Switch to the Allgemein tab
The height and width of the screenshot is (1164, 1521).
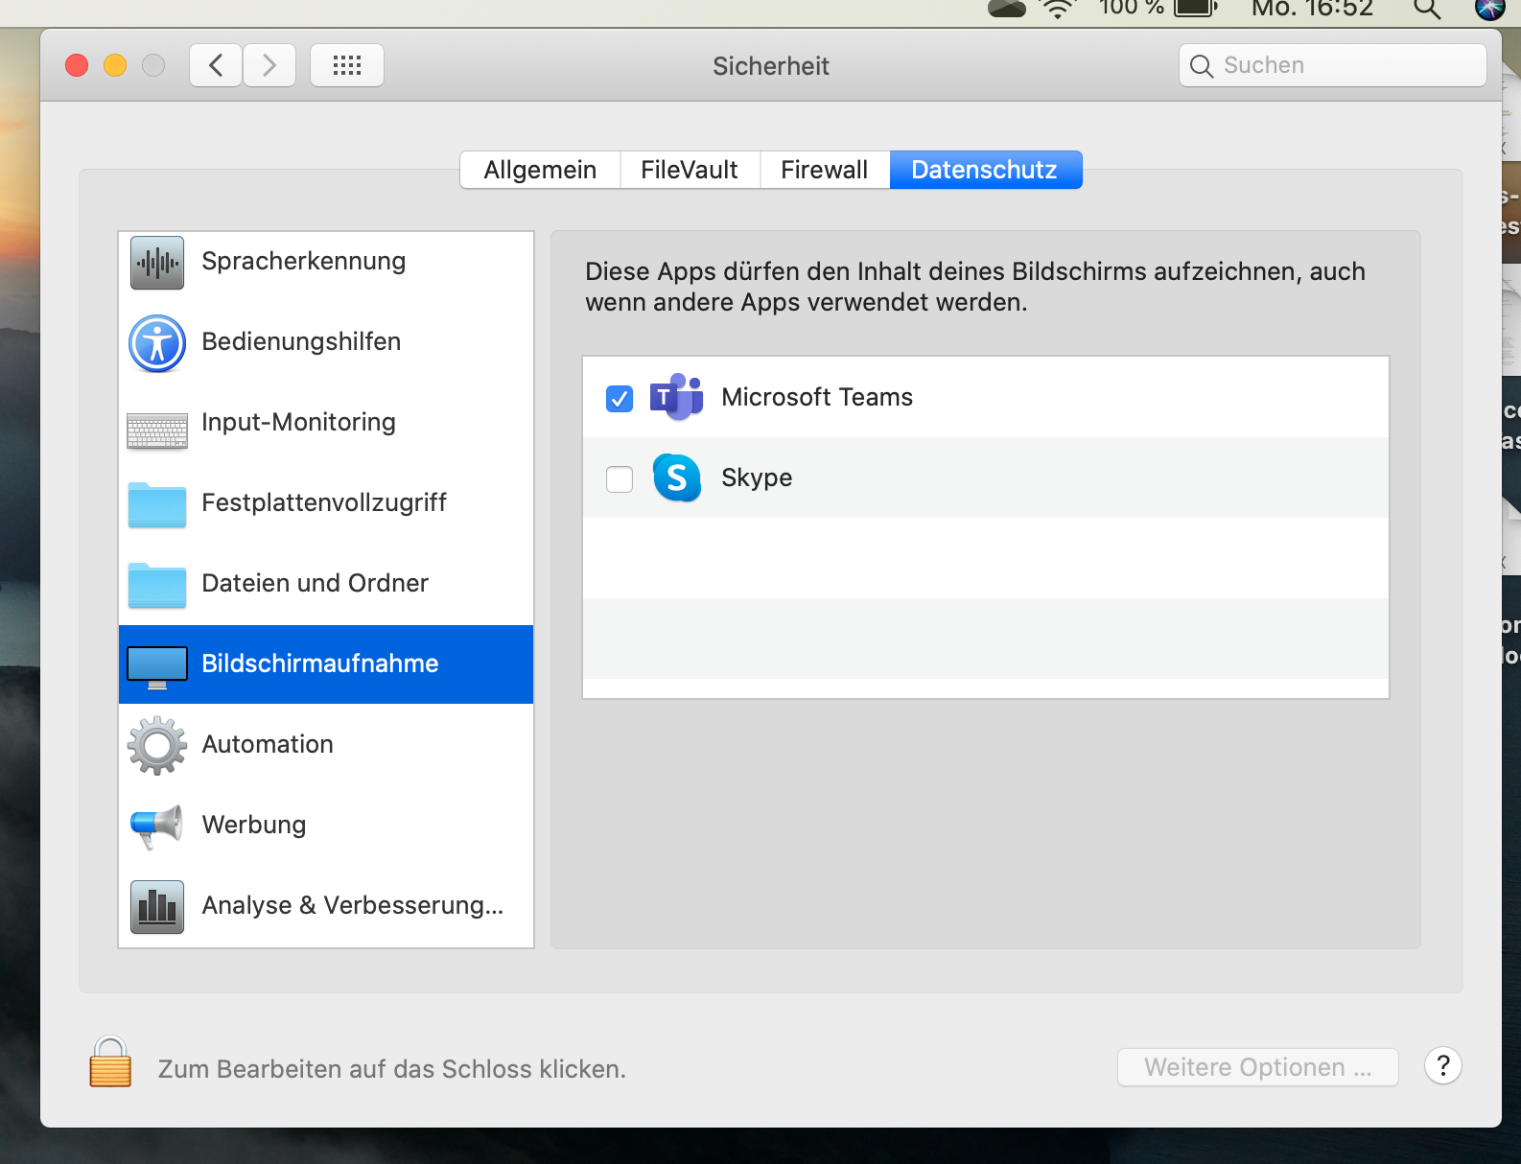tap(540, 170)
